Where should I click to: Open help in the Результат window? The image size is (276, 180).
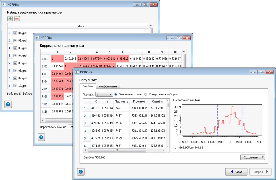coord(80,172)
